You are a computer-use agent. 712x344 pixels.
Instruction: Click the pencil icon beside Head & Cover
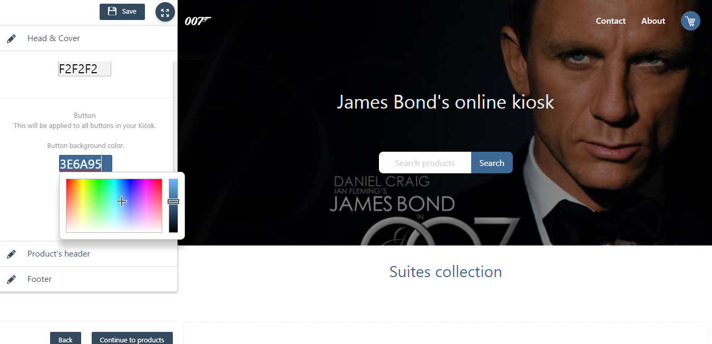click(x=11, y=38)
